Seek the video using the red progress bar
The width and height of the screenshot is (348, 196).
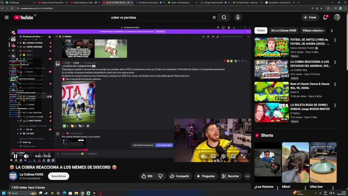tap(131, 150)
